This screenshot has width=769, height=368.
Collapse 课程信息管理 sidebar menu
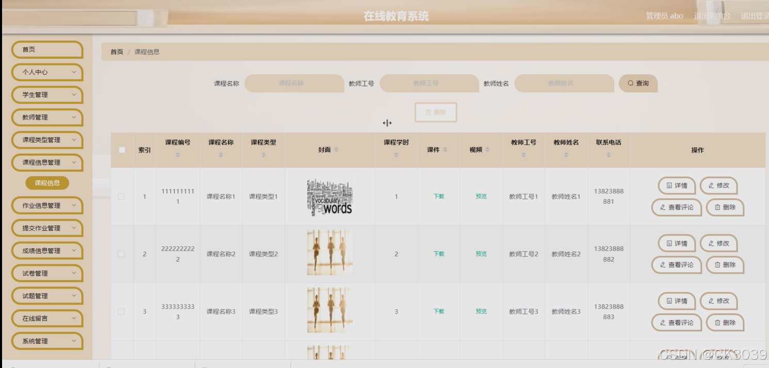47,162
